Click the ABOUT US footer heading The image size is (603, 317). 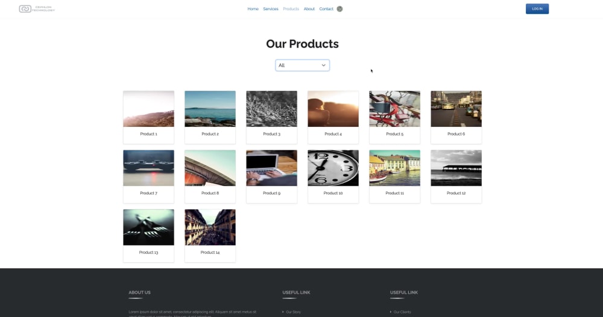[140, 292]
